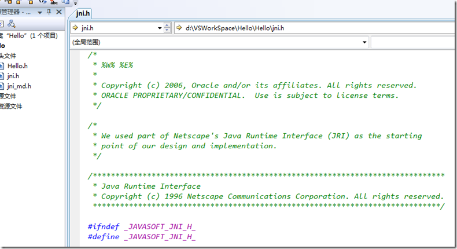Viewport: 457px width, 249px height.
Task: Open the global scope (全局范围) dropdown
Action: coord(364,42)
